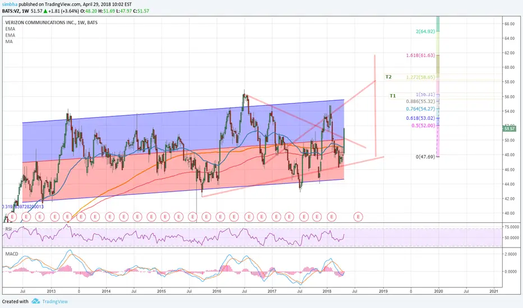Screen dimensions: 523x308
Task: Click the 2017 time axis label
Action: (x=272, y=291)
